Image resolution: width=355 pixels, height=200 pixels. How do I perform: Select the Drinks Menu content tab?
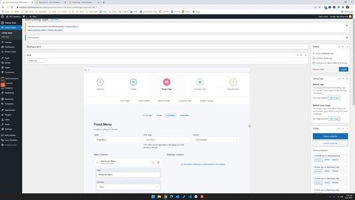[185, 116]
